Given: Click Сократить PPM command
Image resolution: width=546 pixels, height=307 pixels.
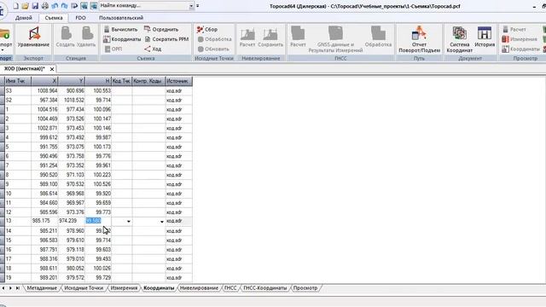Looking at the screenshot, I should (166, 39).
